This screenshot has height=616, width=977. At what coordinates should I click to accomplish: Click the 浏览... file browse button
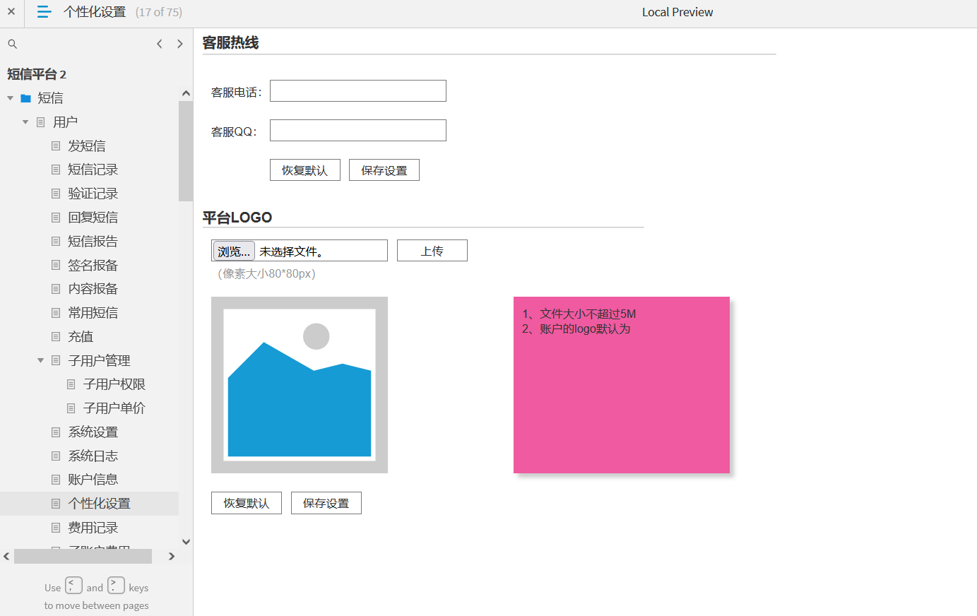coord(234,251)
